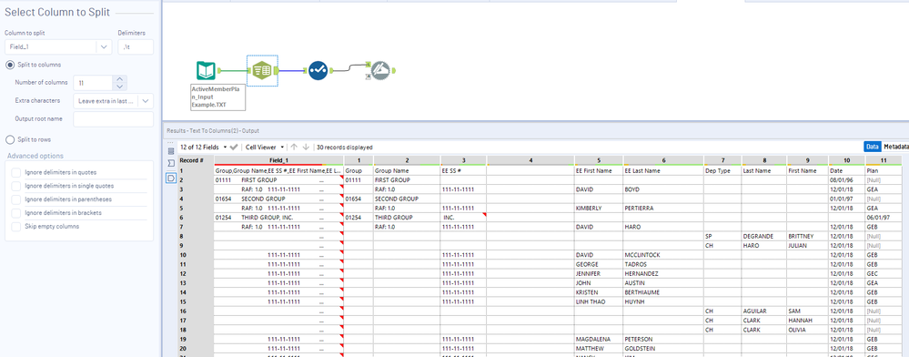Increase Number of columns with up stepper

pyautogui.click(x=119, y=79)
